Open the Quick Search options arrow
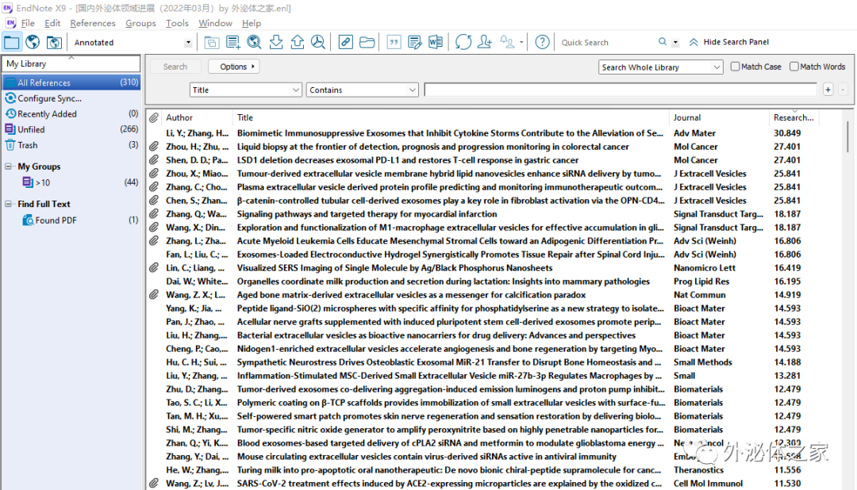Viewport: 857px width, 490px height. (x=675, y=43)
